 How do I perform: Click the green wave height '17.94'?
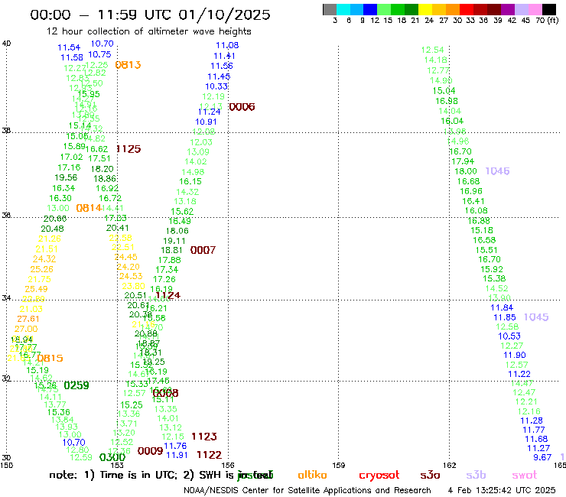463,161
